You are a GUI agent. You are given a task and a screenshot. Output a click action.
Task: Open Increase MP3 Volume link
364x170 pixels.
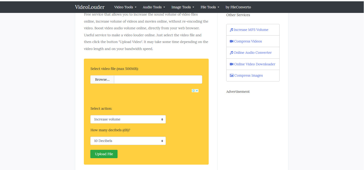point(251,30)
